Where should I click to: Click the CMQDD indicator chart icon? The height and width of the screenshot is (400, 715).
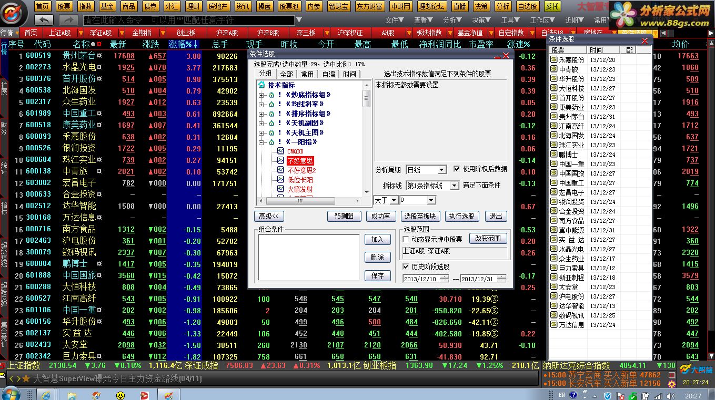(281, 151)
